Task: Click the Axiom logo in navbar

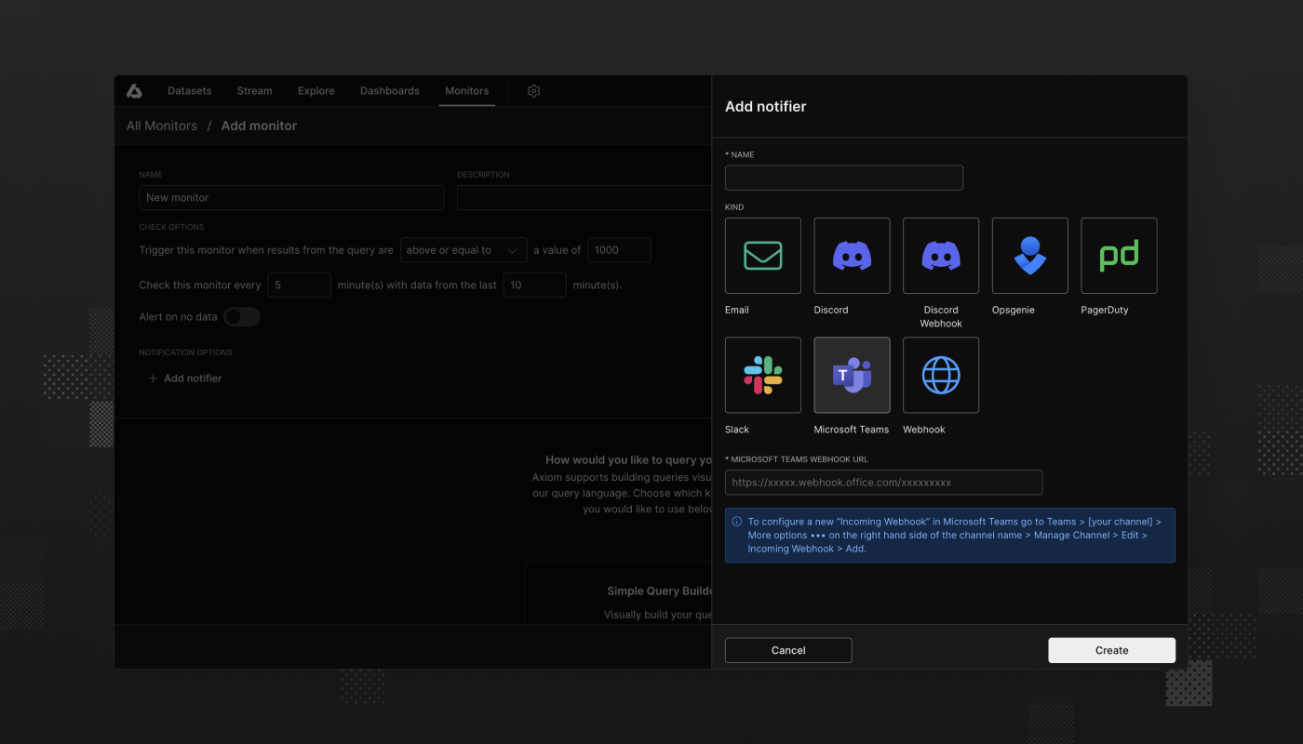Action: click(x=135, y=90)
